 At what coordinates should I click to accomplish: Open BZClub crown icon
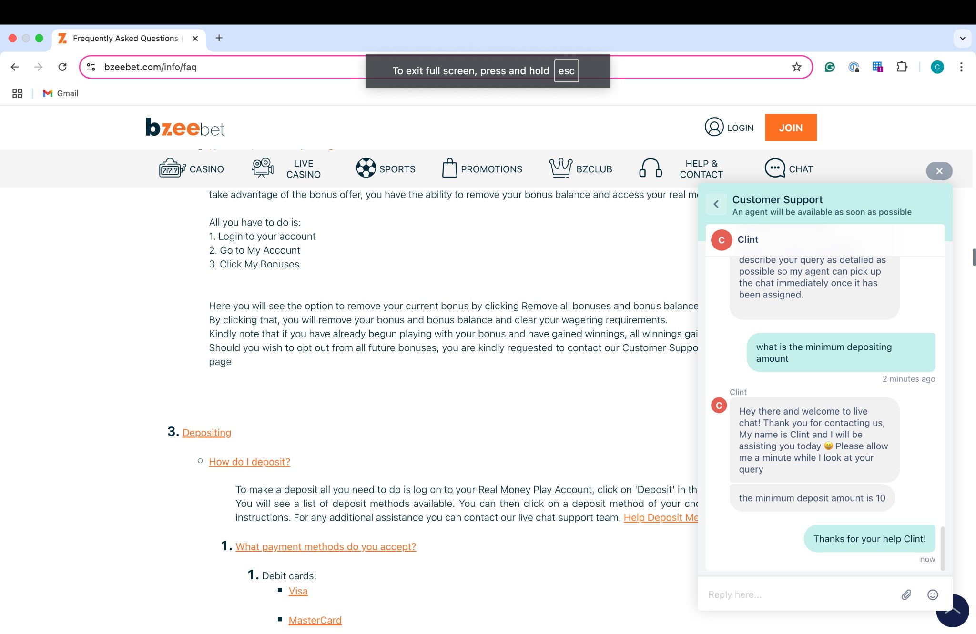pyautogui.click(x=560, y=168)
